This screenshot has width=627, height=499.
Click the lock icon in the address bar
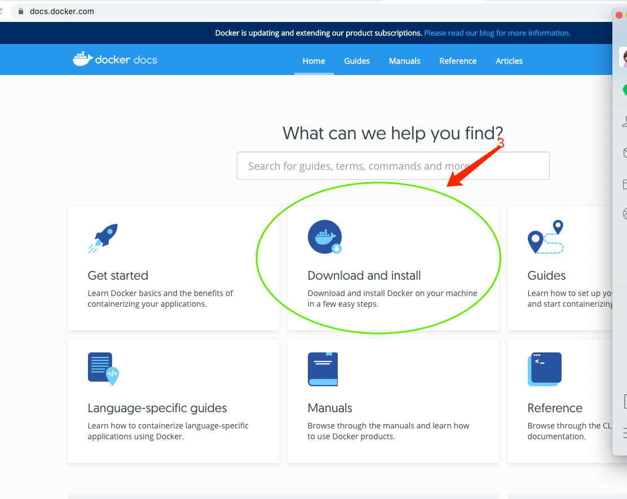click(21, 11)
